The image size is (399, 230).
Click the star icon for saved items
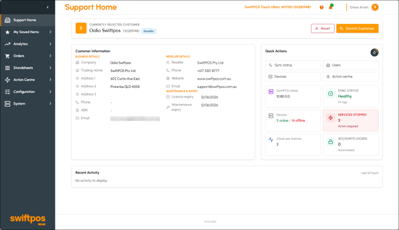pyautogui.click(x=7, y=32)
